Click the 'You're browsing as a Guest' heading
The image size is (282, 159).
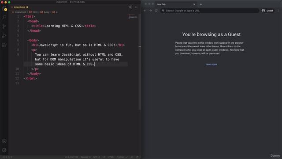tap(211, 34)
